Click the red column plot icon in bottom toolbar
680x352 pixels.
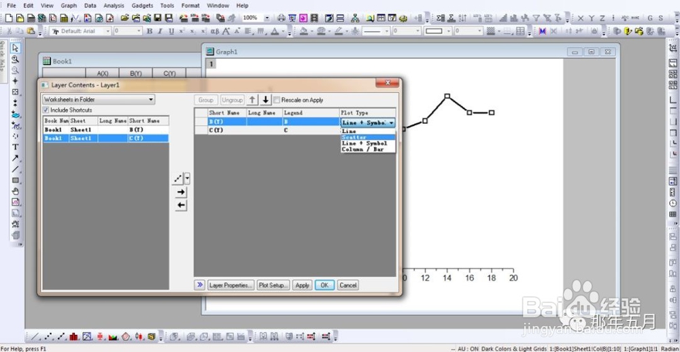pyautogui.click(x=73, y=336)
